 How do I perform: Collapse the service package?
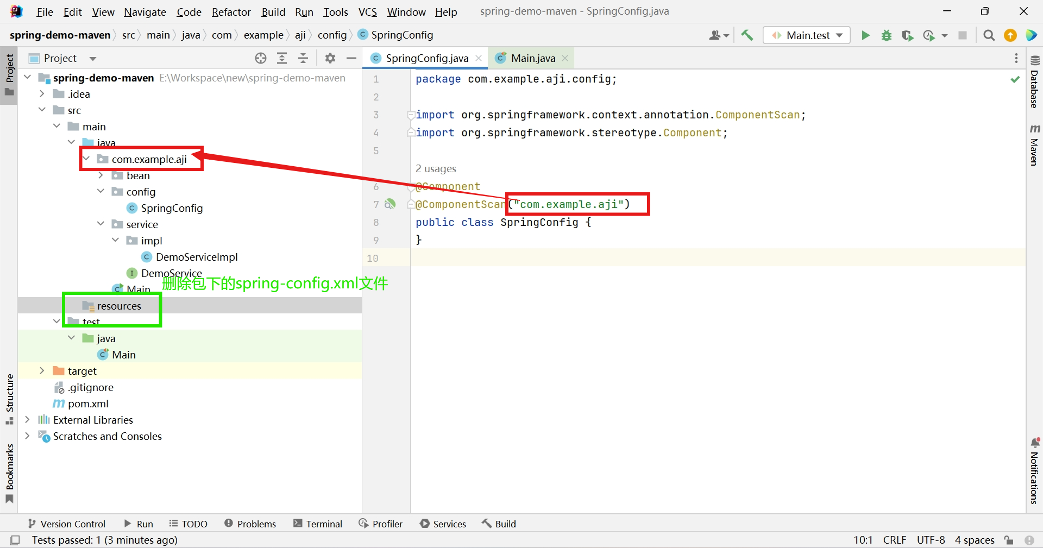pyautogui.click(x=100, y=224)
